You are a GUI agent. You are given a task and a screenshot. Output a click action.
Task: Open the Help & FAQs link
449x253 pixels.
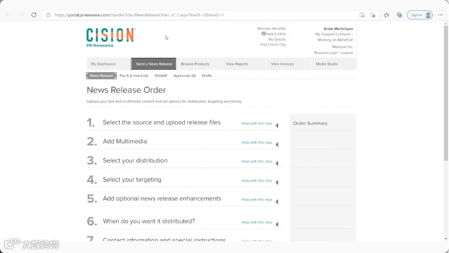[x=276, y=34]
